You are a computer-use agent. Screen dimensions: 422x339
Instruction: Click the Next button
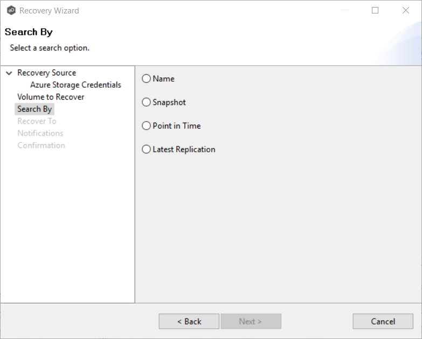point(251,322)
